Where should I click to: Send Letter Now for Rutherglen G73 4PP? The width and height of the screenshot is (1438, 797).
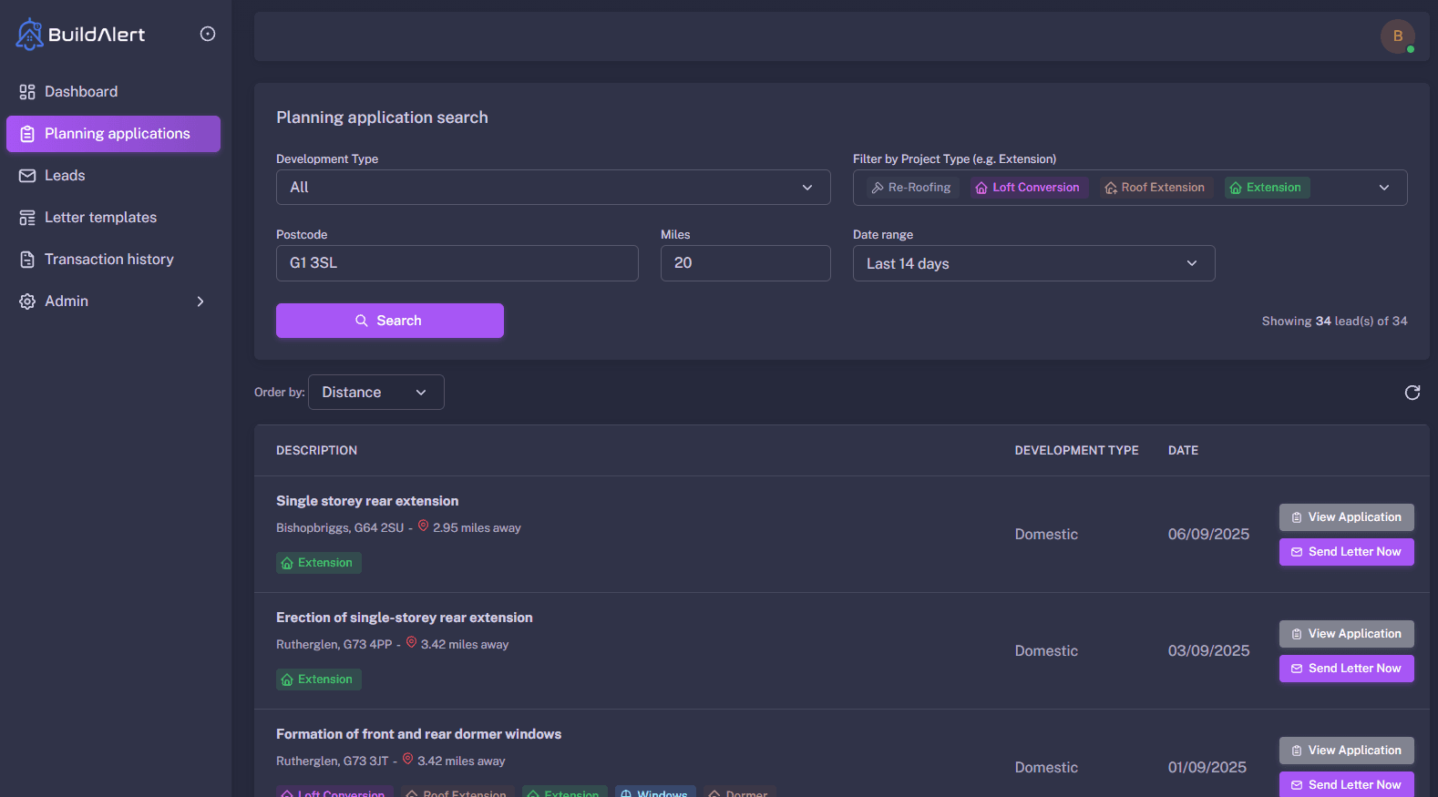[1346, 669]
